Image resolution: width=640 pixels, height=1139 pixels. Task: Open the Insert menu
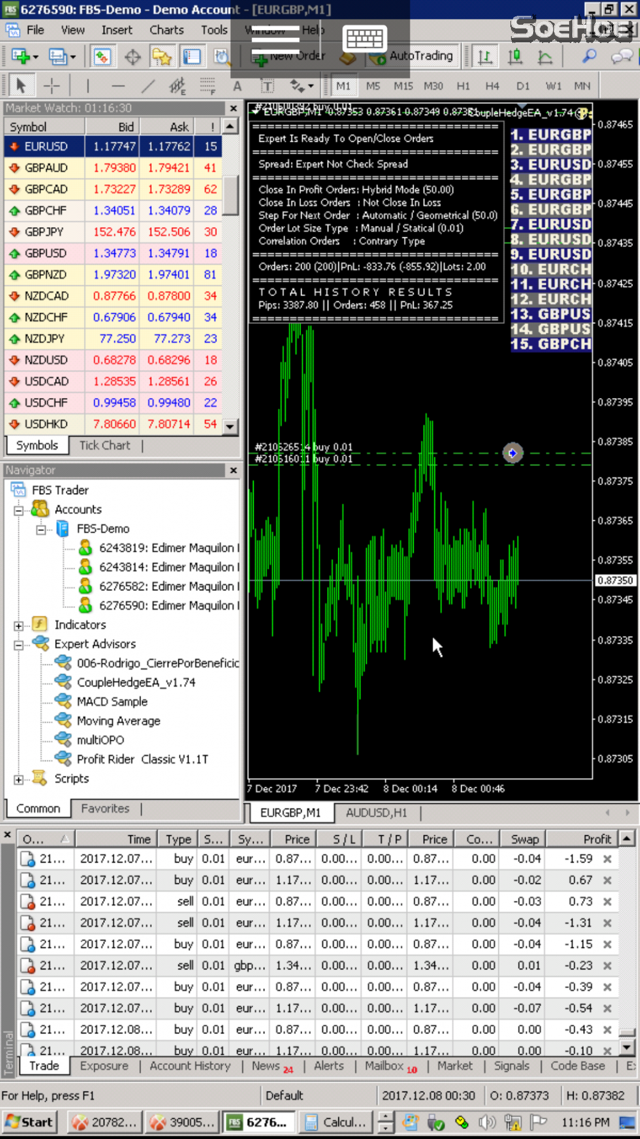coord(117,30)
